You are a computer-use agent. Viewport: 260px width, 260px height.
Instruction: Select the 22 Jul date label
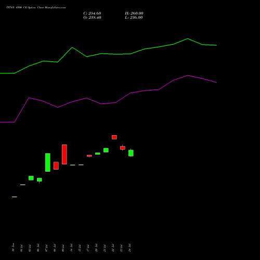click(x=113, y=248)
